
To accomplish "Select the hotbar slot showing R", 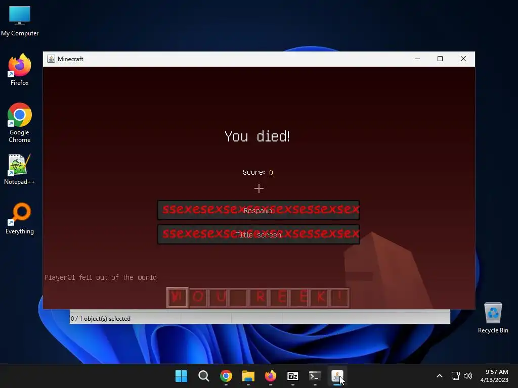I will coord(260,298).
